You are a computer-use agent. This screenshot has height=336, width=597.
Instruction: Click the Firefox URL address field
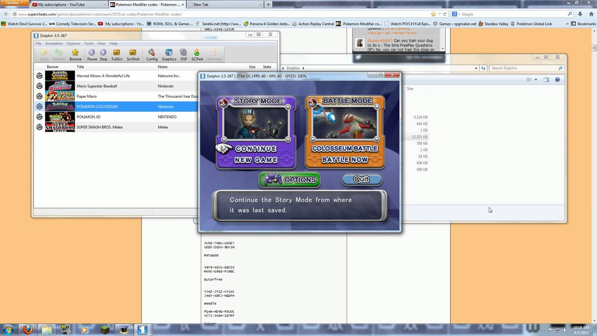pos(224,14)
